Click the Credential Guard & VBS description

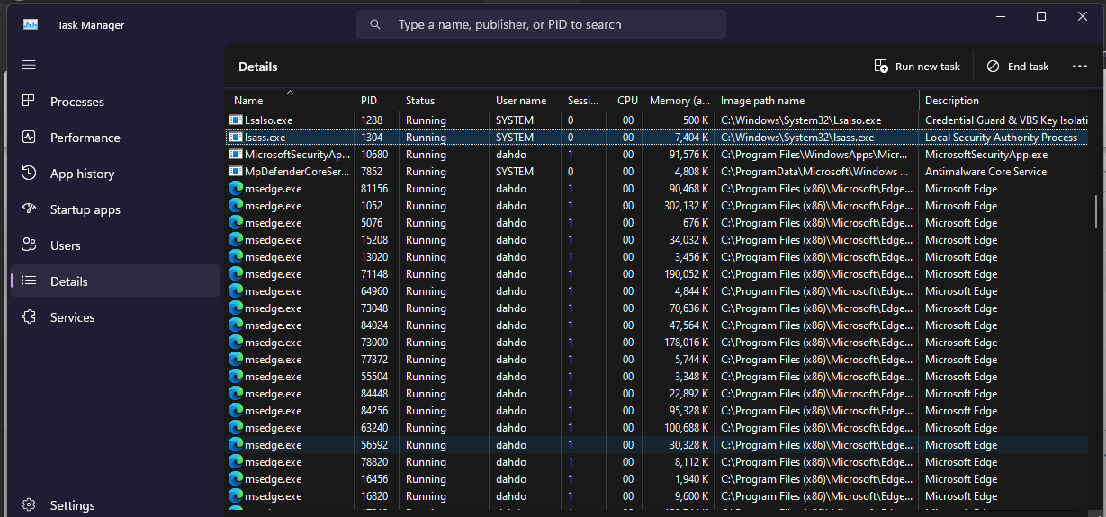pos(1005,120)
